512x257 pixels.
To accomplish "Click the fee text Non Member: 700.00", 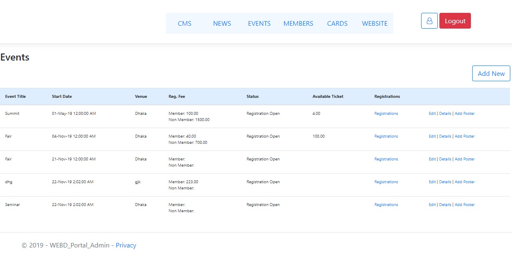I will pyautogui.click(x=188, y=143).
